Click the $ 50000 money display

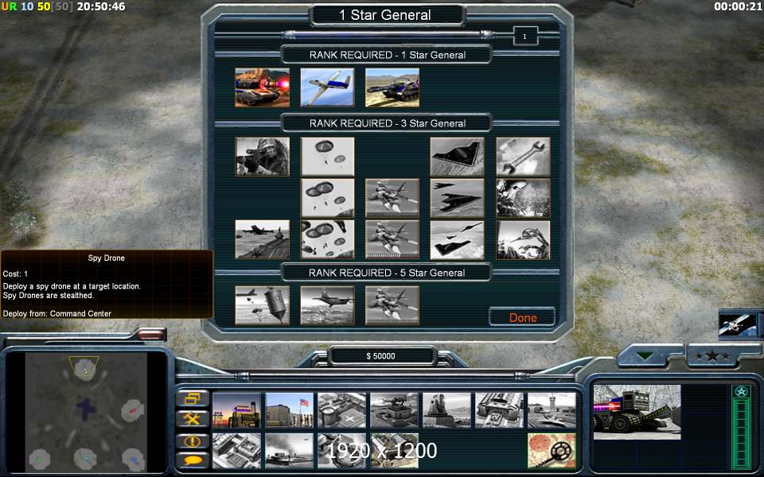point(380,356)
